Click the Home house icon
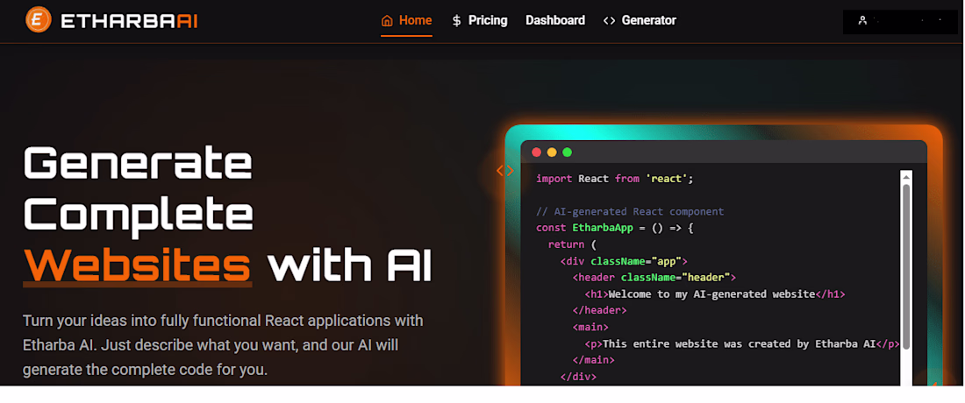Screen dimensions: 965x403 [387, 20]
